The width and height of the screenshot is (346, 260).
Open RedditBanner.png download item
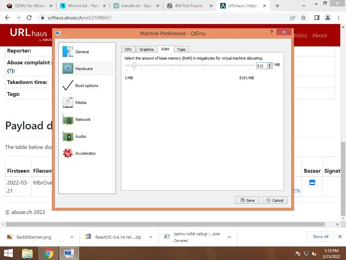[34, 237]
